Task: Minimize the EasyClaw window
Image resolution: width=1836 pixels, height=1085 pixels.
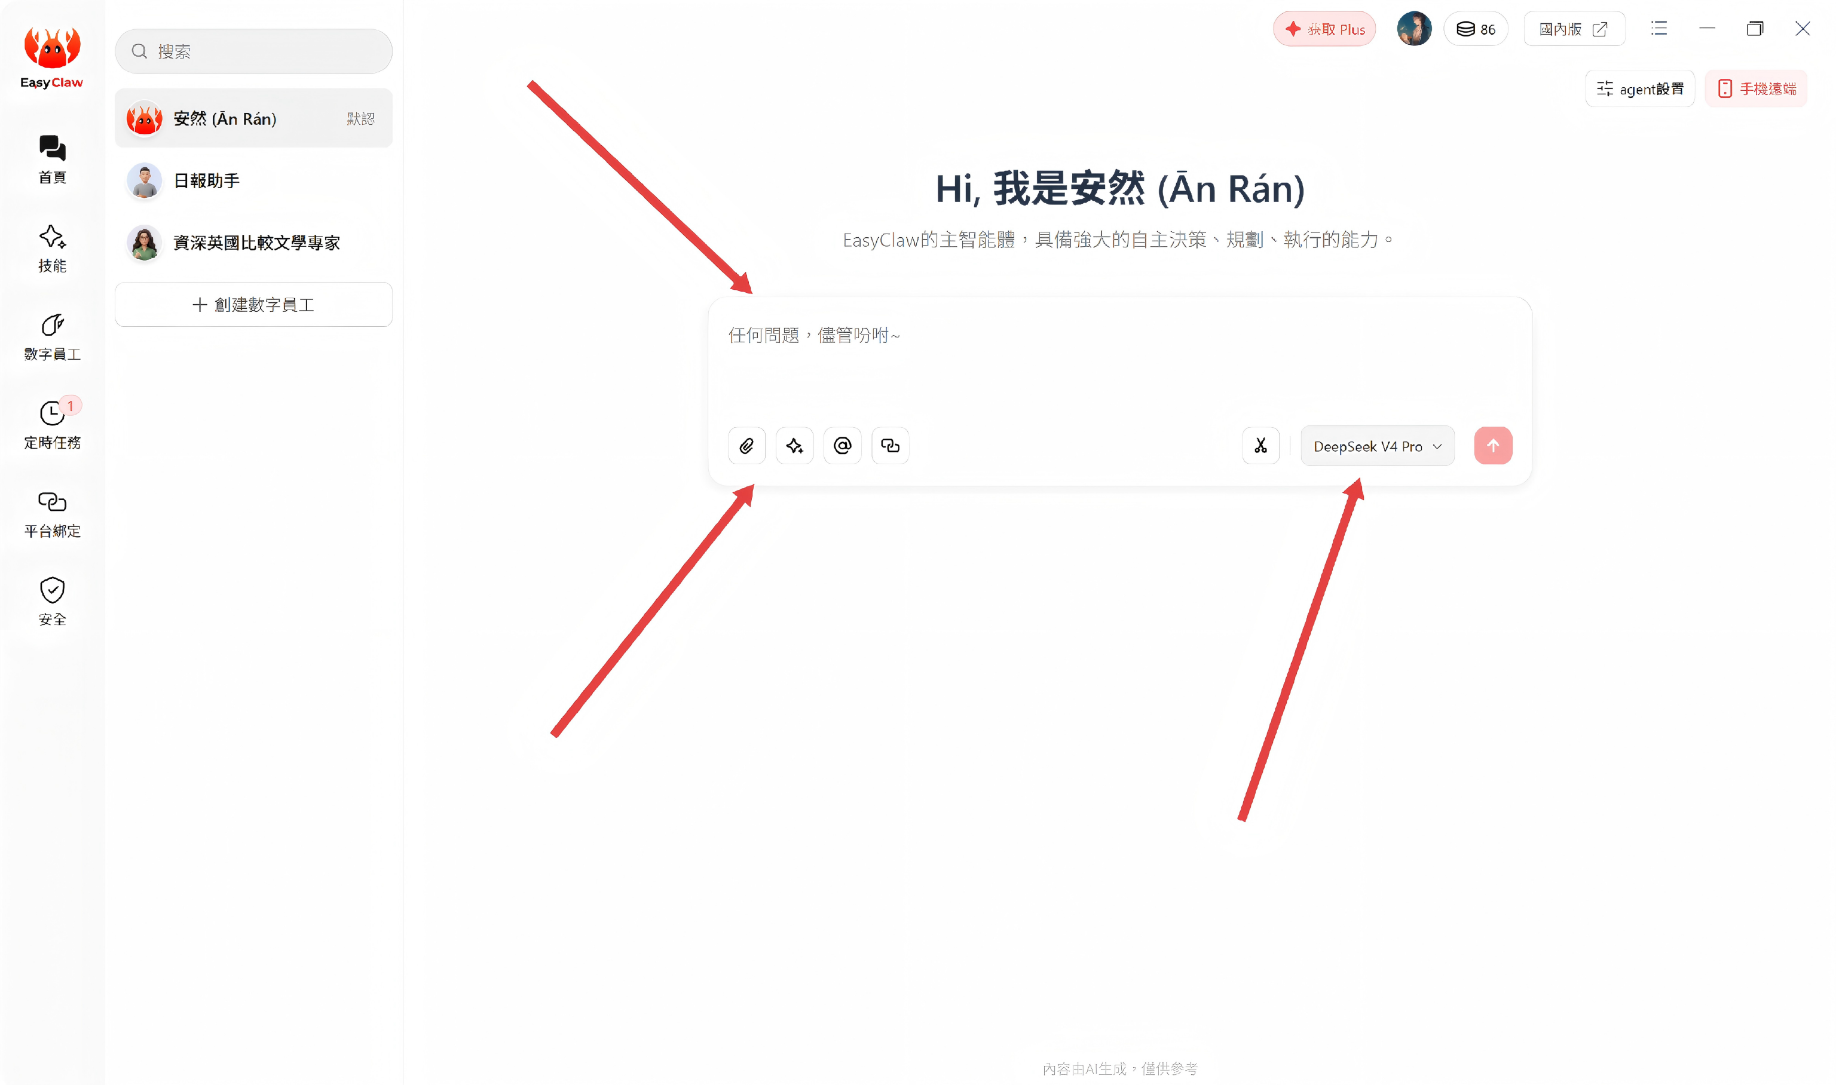Action: (x=1708, y=29)
